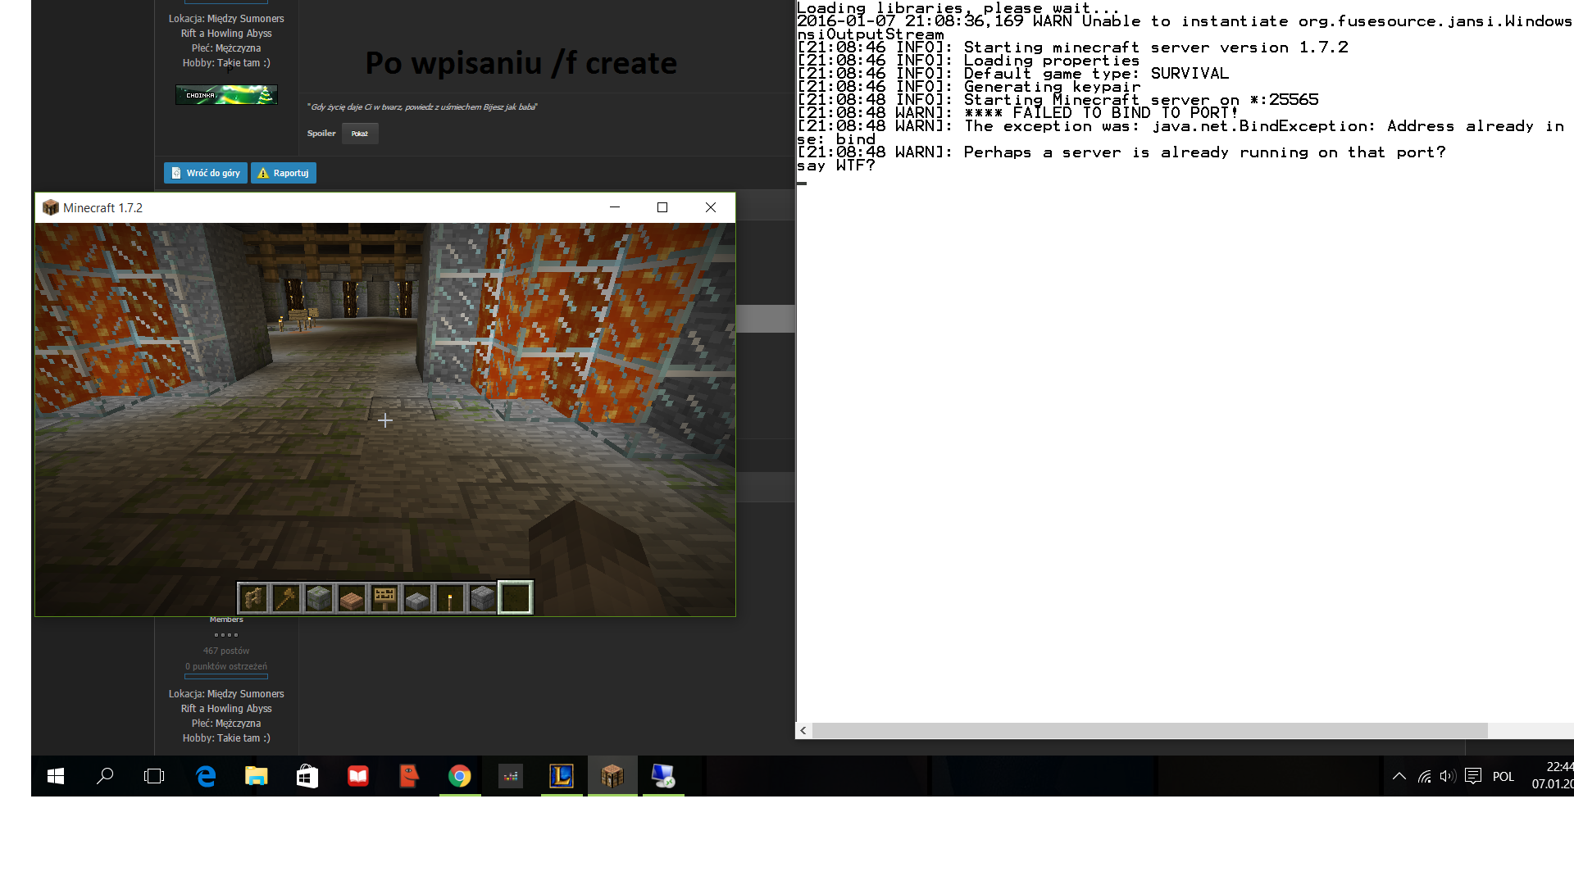The image size is (1574, 885).
Task: Click the Minecraft window title icon
Action: pyautogui.click(x=51, y=207)
